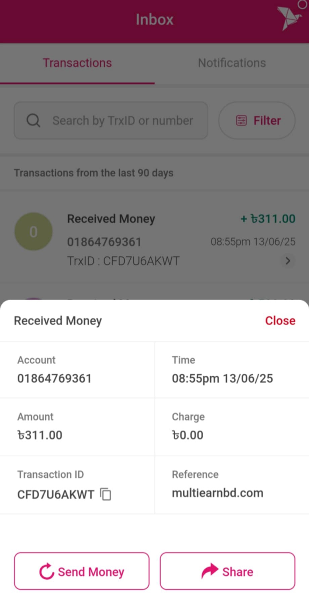
Task: Switch to the Transactions tab
Action: pos(77,63)
